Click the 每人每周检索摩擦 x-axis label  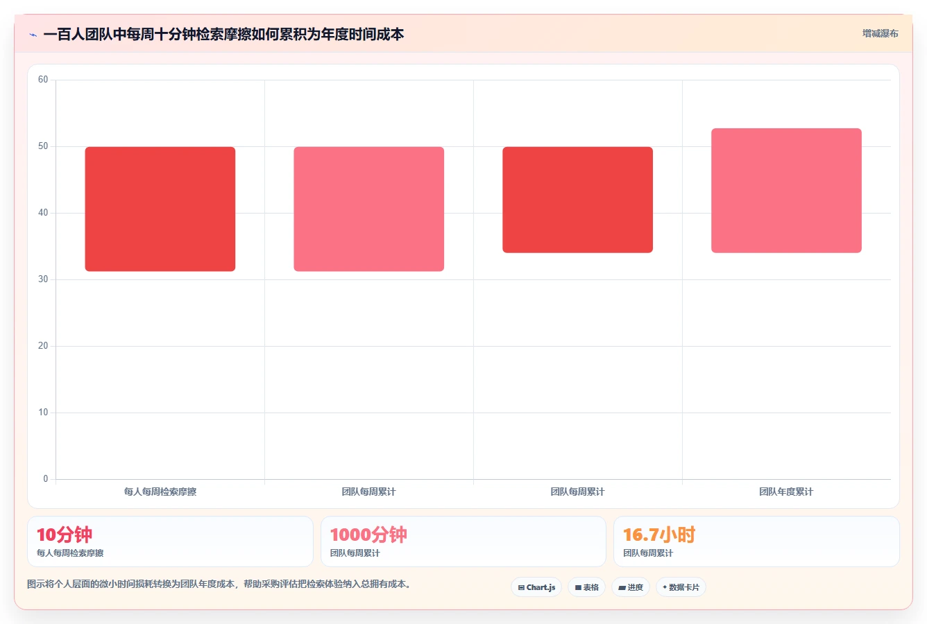pos(160,492)
